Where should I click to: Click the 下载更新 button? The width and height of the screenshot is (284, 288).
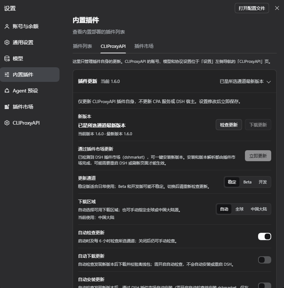tap(258, 125)
